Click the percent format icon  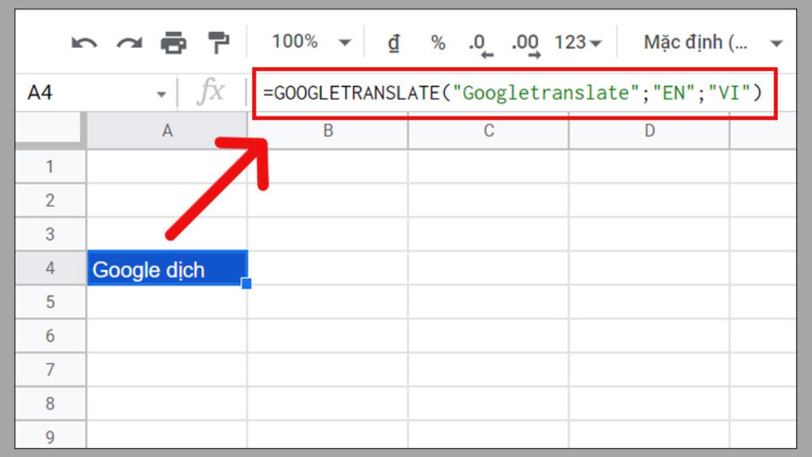(436, 41)
